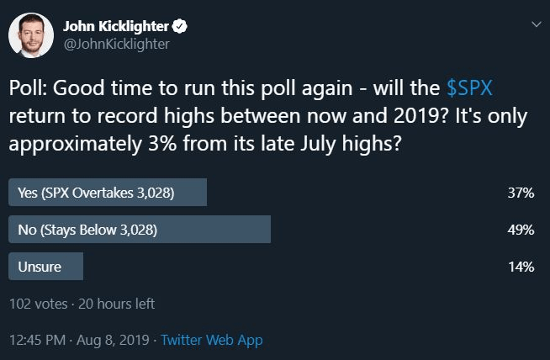
Task: Vote Yes (SPX Overtakes 3,028)
Action: point(108,193)
